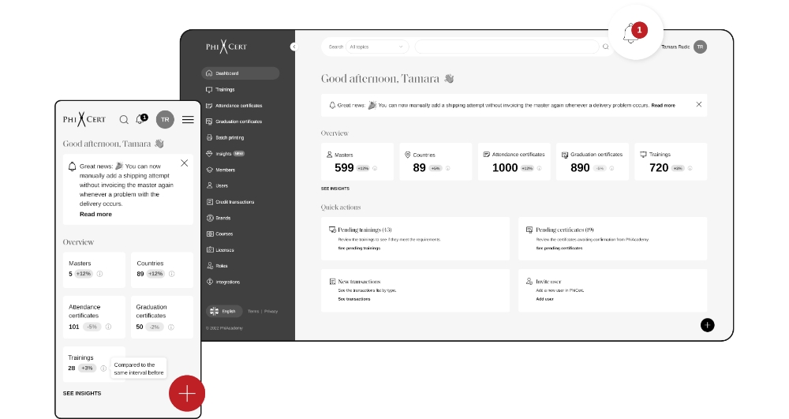This screenshot has height=419, width=789.
Task: Click the black plus button on desktop
Action: click(x=708, y=325)
